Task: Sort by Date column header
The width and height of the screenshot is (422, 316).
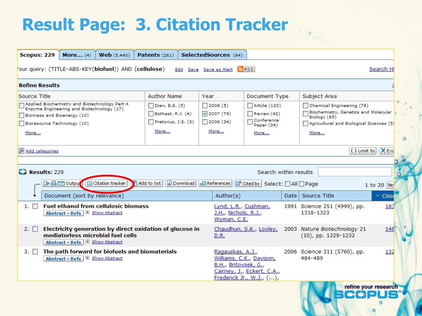Action: pyautogui.click(x=291, y=196)
